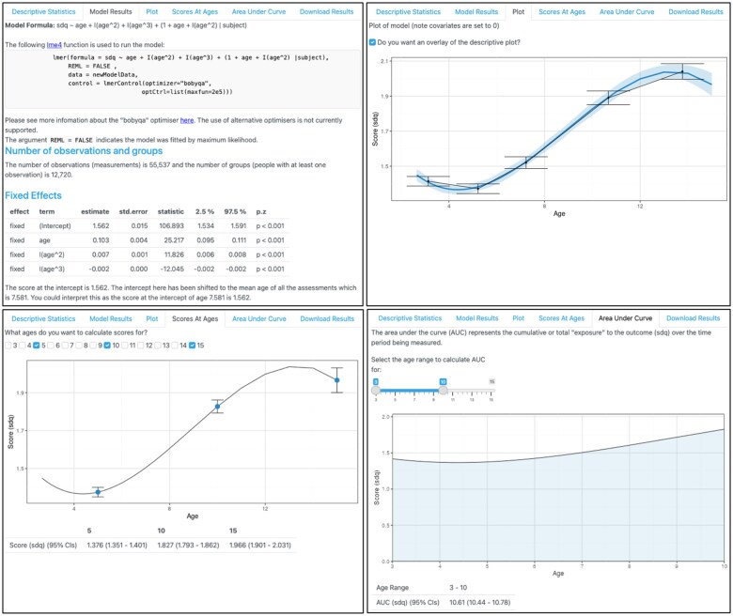The image size is (733, 616).
Task: Disable the age 15 checkbox
Action: (x=194, y=346)
